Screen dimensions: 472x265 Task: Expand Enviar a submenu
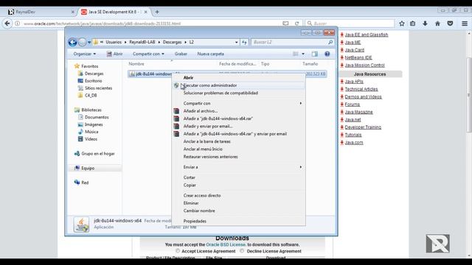point(238,167)
